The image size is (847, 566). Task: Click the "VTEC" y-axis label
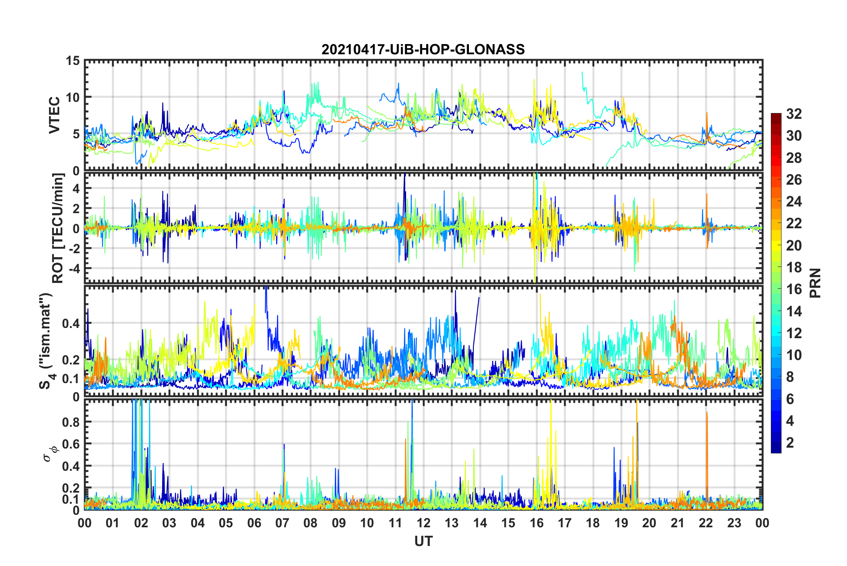pos(54,115)
